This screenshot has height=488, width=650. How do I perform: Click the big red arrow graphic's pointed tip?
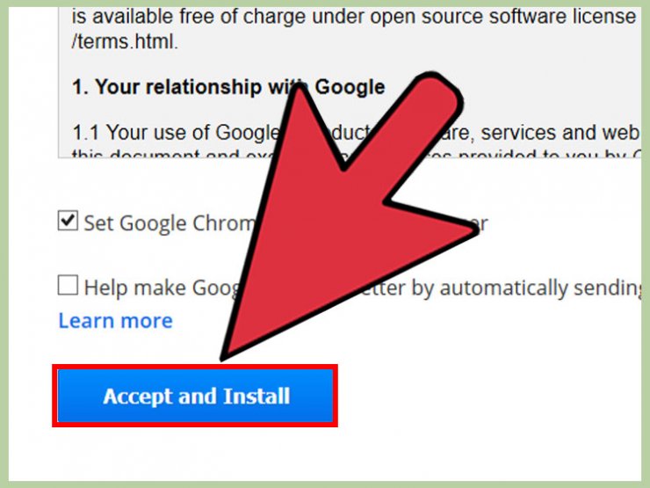pyautogui.click(x=223, y=358)
